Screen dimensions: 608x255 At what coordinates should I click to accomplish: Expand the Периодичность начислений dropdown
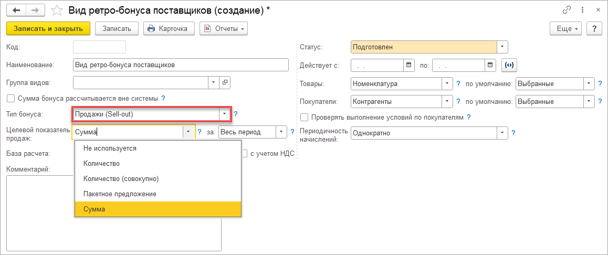coord(502,133)
